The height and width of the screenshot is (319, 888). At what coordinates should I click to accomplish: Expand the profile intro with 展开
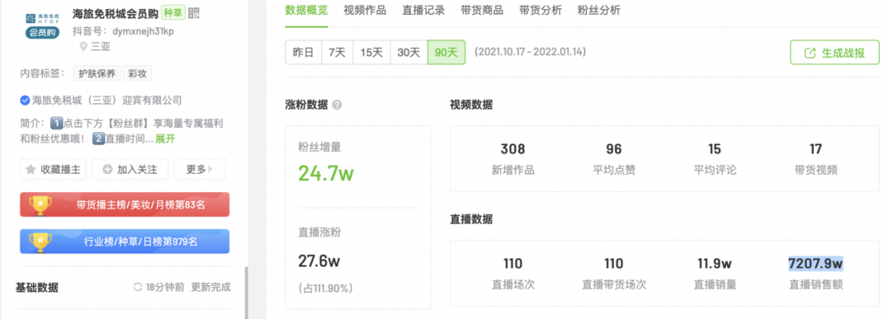pos(165,139)
